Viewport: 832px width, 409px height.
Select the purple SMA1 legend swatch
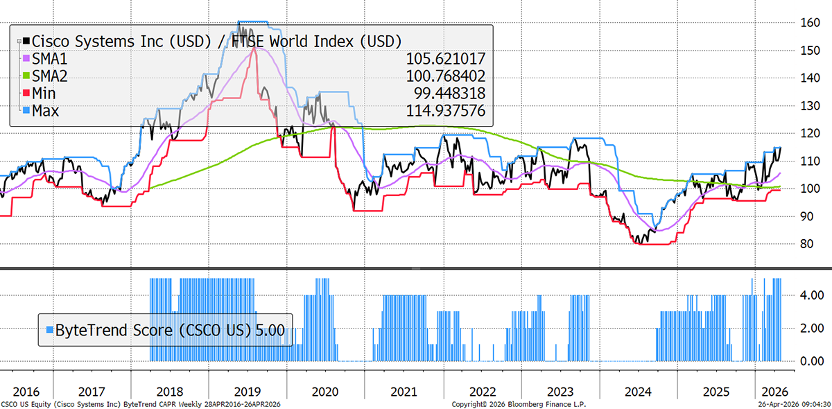pos(27,58)
